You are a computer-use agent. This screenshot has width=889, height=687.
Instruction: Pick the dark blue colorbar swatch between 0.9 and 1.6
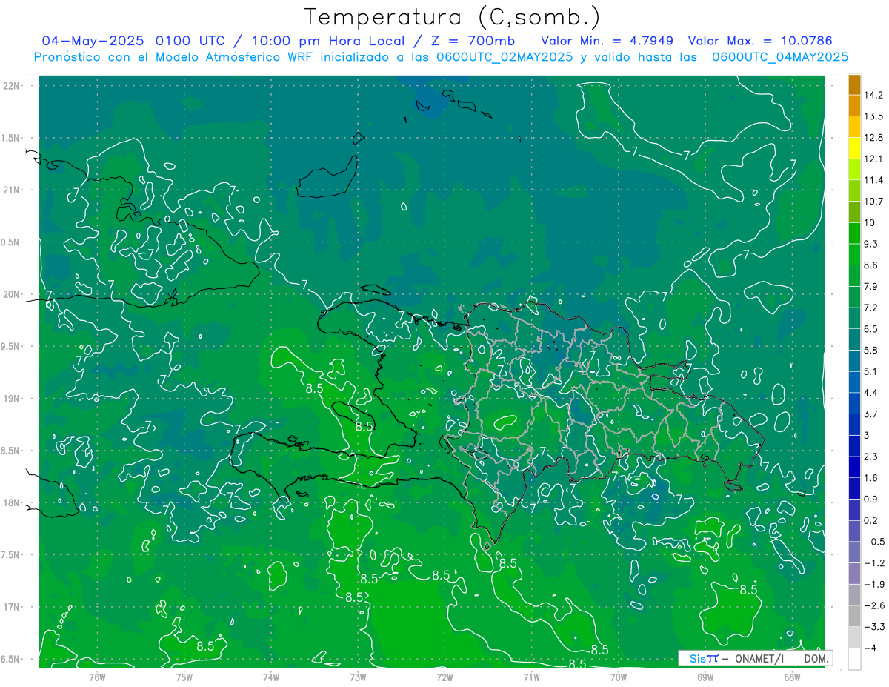tap(854, 488)
